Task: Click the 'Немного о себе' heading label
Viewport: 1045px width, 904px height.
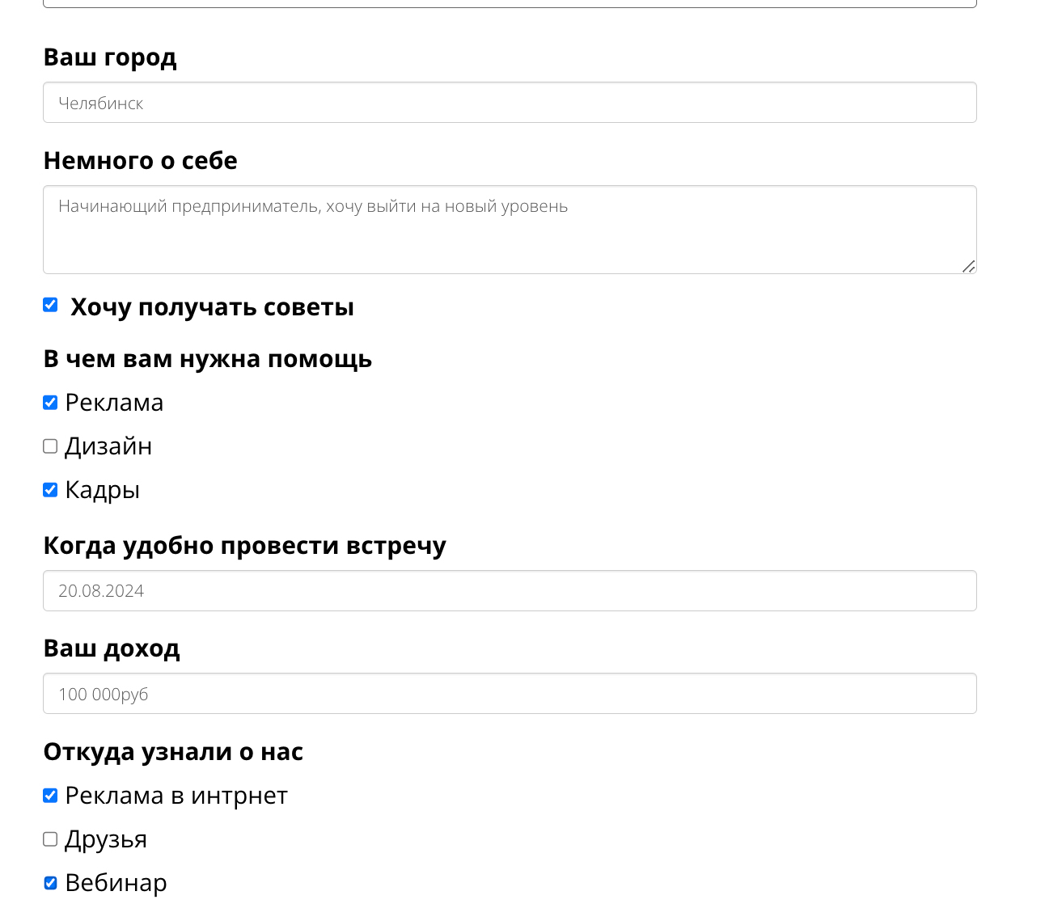Action: tap(141, 161)
